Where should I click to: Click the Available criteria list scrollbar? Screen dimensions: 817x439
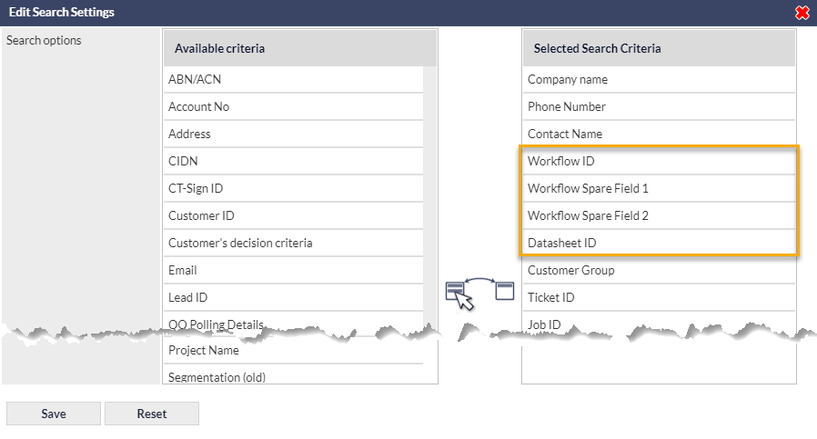point(429,198)
